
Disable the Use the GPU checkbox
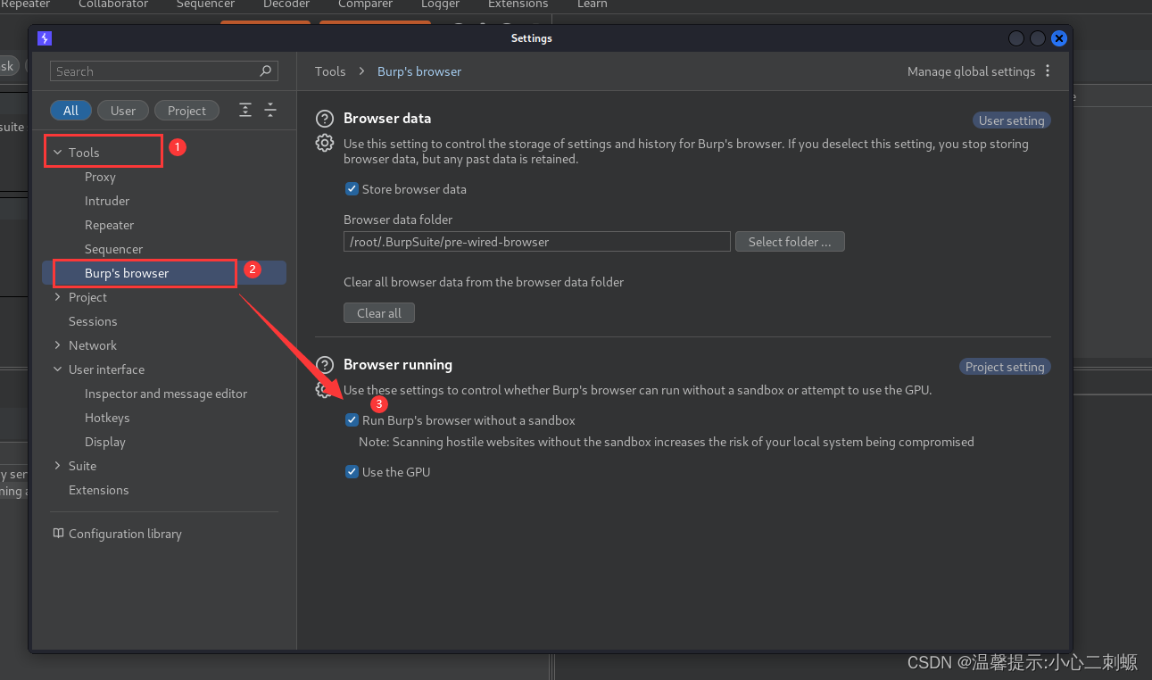pos(352,472)
